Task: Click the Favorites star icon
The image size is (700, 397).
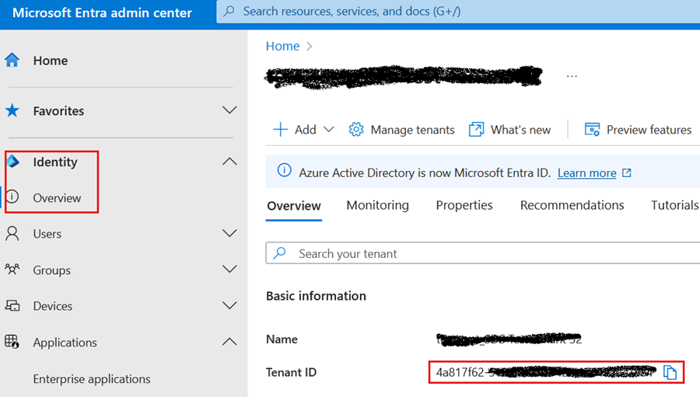Action: (x=12, y=110)
